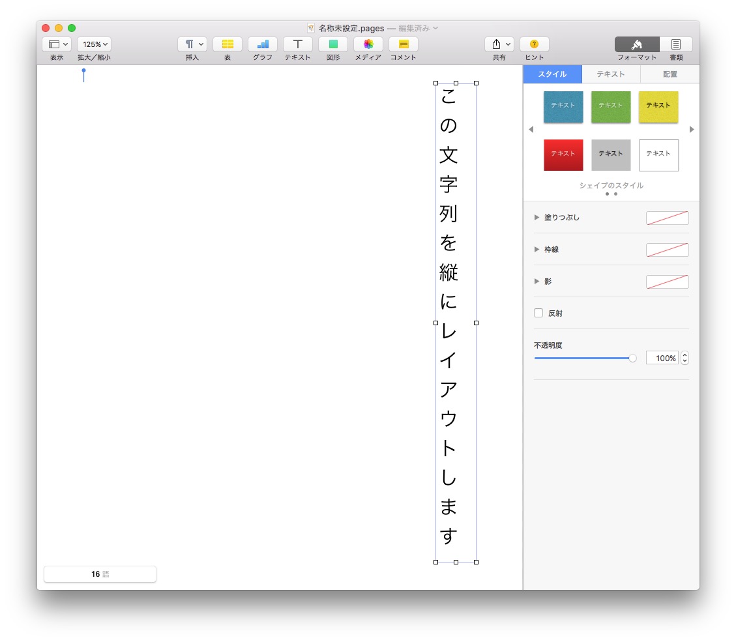Click the word count 16 語 button
Screen dimensions: 736x642
[100, 574]
